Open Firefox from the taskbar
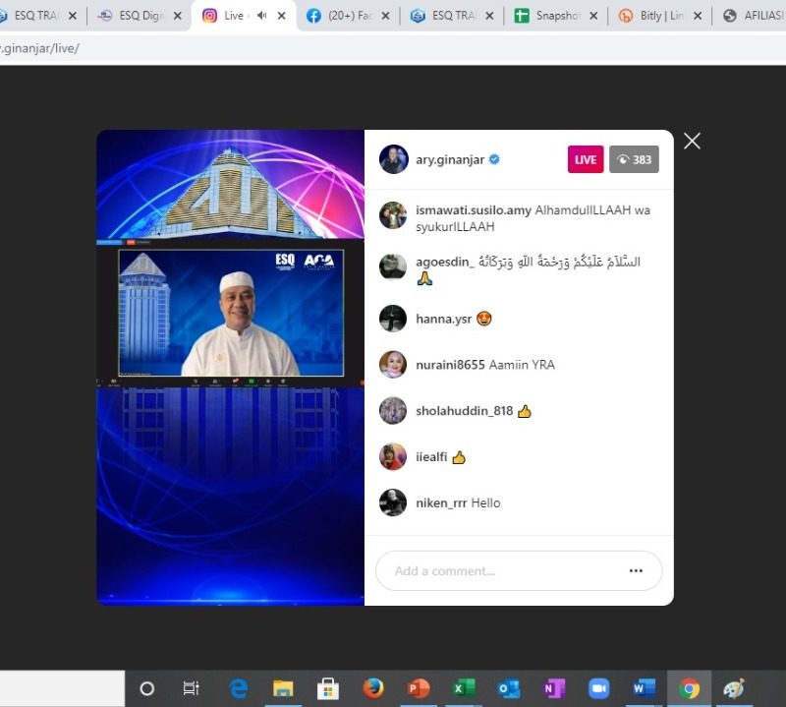Viewport: 786px width, 707px height. click(x=373, y=688)
